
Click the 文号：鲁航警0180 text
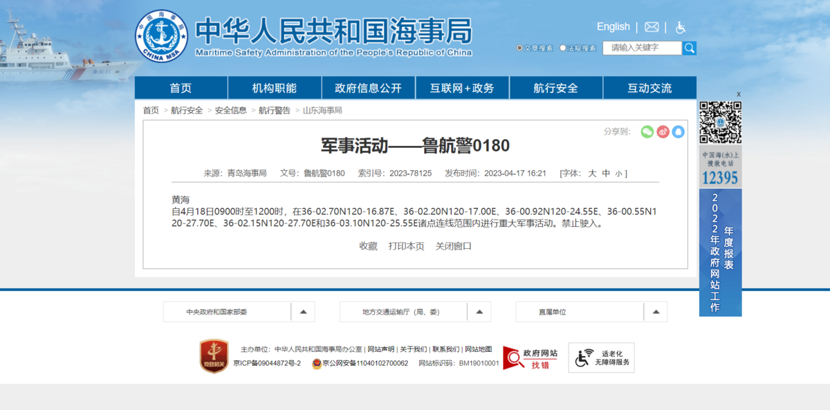(x=312, y=174)
